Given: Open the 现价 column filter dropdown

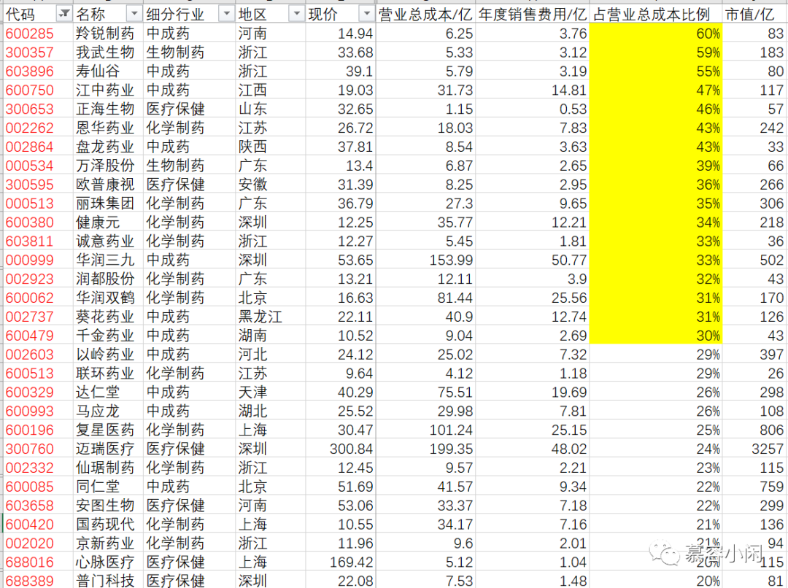Looking at the screenshot, I should (x=367, y=14).
